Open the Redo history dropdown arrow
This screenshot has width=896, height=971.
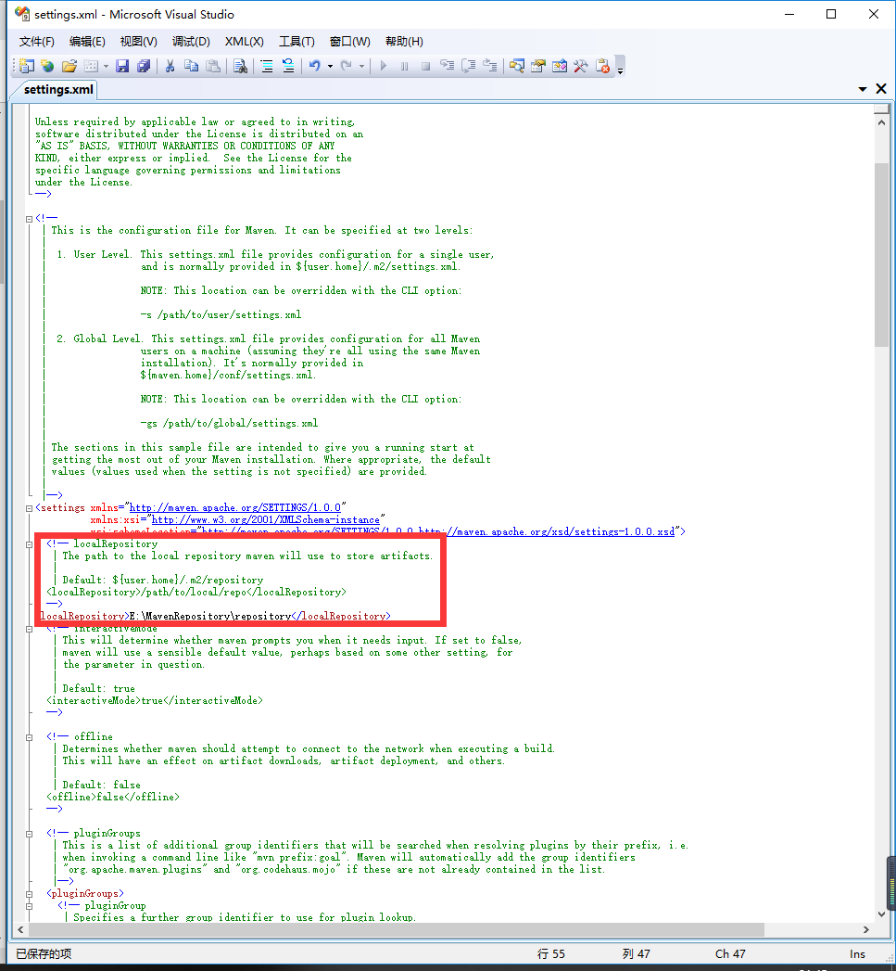point(361,66)
